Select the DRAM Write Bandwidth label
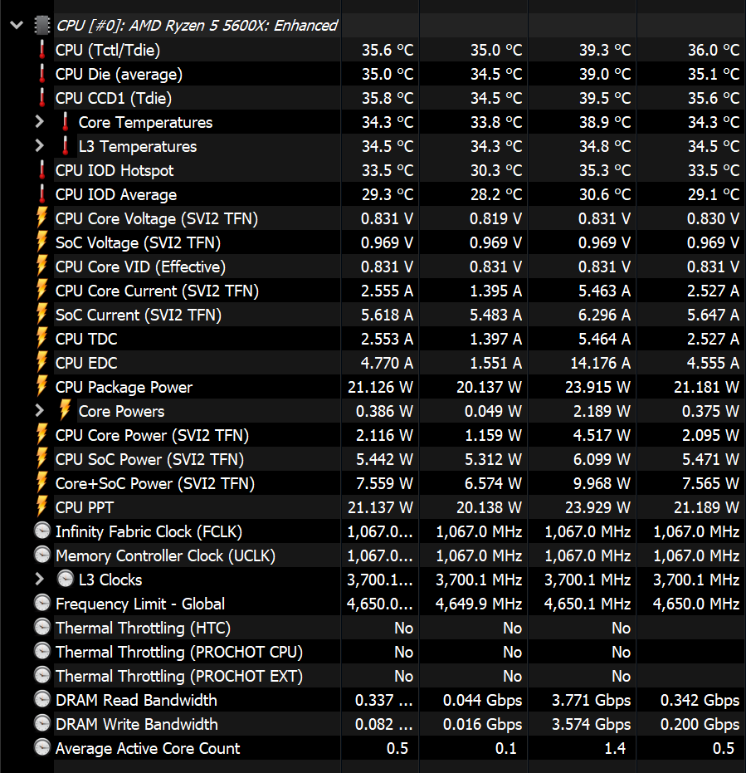Viewport: 746px width, 773px height. tap(136, 724)
